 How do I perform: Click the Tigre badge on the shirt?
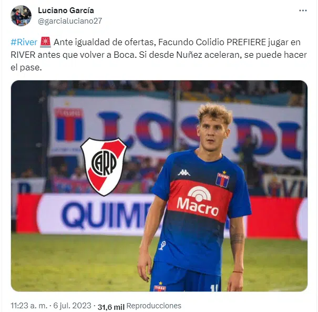point(223,179)
